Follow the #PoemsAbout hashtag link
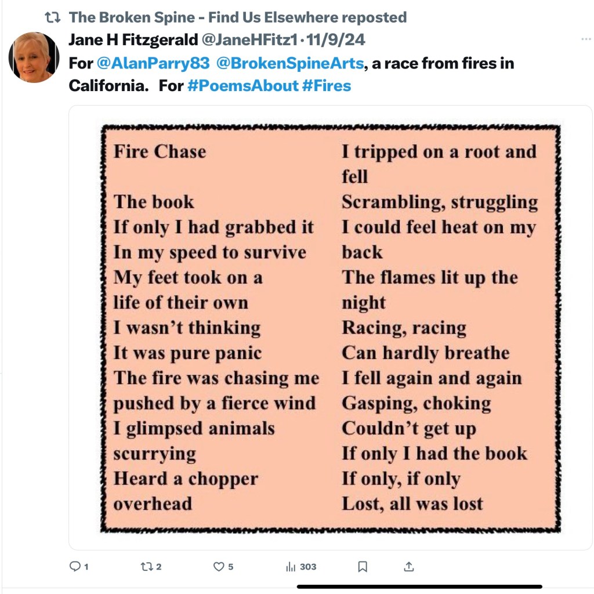594x594 pixels. click(x=242, y=86)
